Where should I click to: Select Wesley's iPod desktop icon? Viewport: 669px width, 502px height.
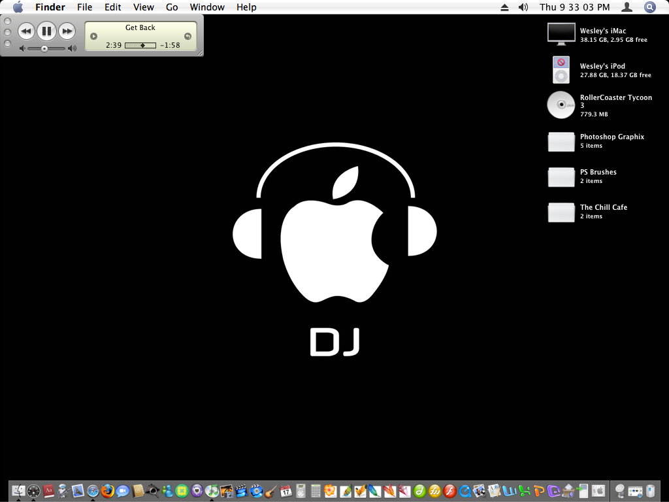coord(561,69)
